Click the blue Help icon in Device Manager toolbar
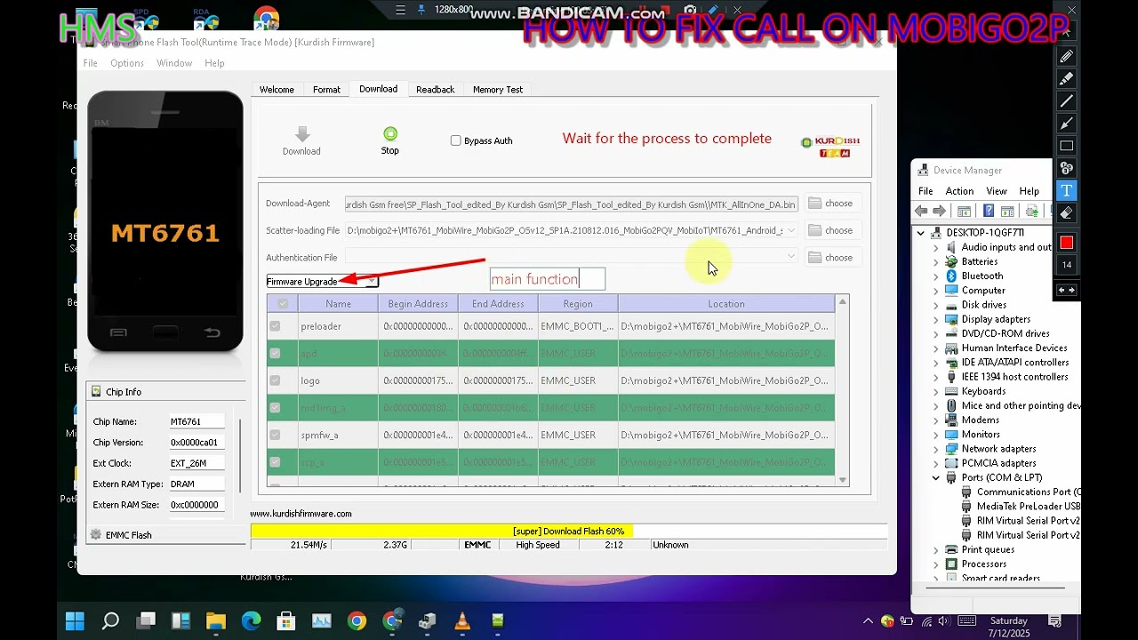Image resolution: width=1138 pixels, height=640 pixels. click(x=988, y=211)
